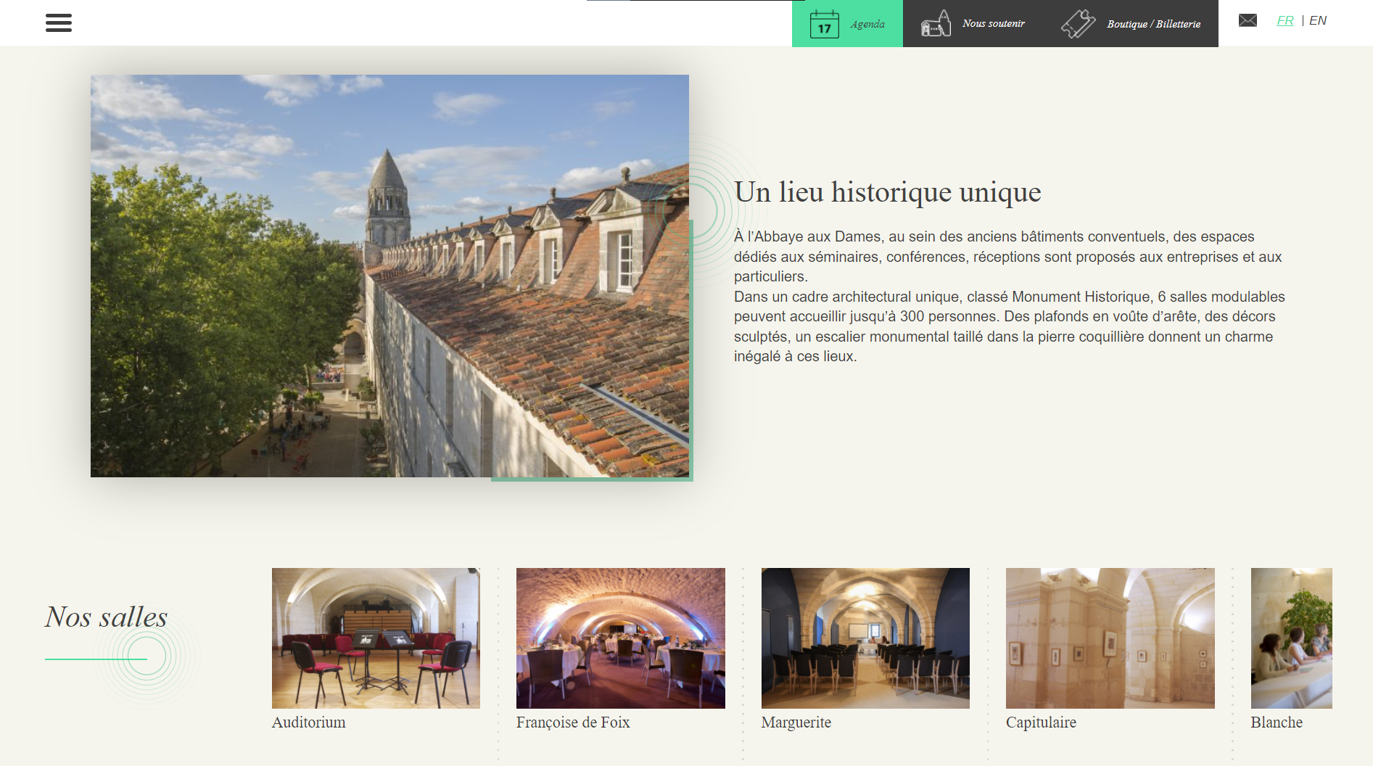Screen dimensions: 1373x766
Task: View the abbey rooftop photo
Action: point(389,276)
